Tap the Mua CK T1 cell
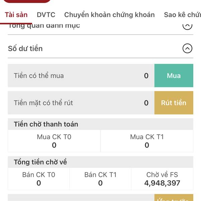The image size is (201, 201). point(147,141)
